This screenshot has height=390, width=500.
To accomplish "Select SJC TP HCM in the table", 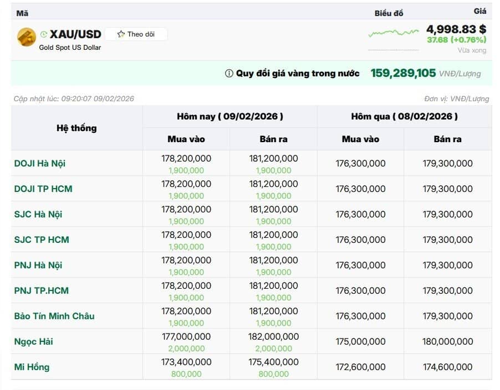I will pos(42,240).
